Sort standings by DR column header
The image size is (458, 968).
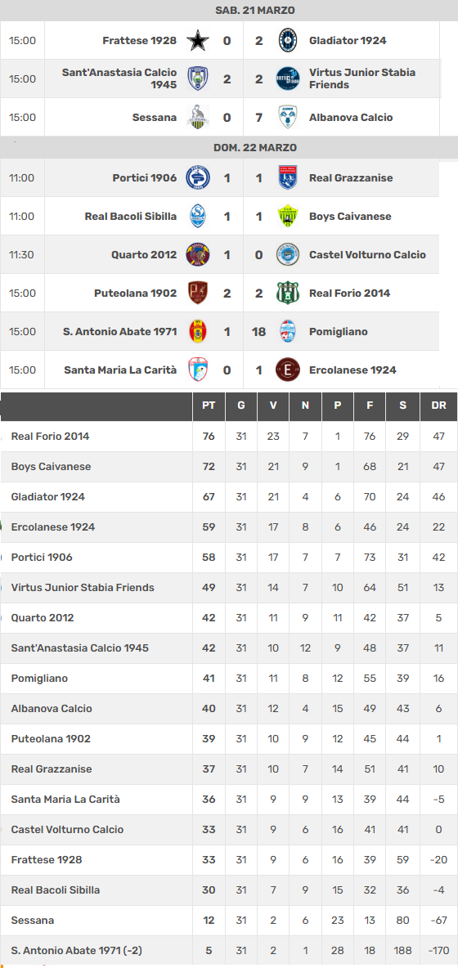439,406
